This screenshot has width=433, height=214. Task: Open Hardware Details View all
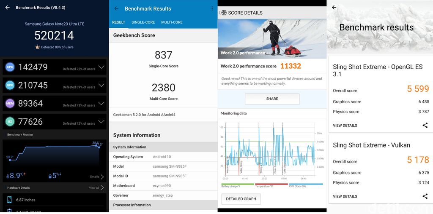click(96, 187)
